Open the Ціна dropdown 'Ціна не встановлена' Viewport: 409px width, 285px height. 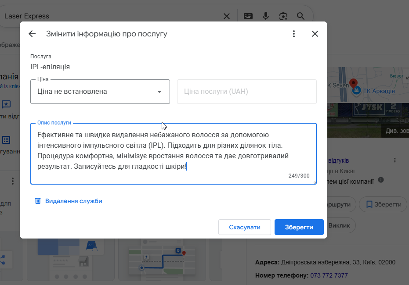coord(100,92)
